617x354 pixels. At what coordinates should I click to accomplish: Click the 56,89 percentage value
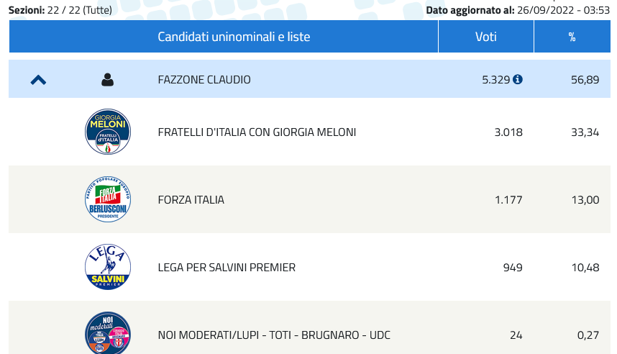(x=585, y=80)
